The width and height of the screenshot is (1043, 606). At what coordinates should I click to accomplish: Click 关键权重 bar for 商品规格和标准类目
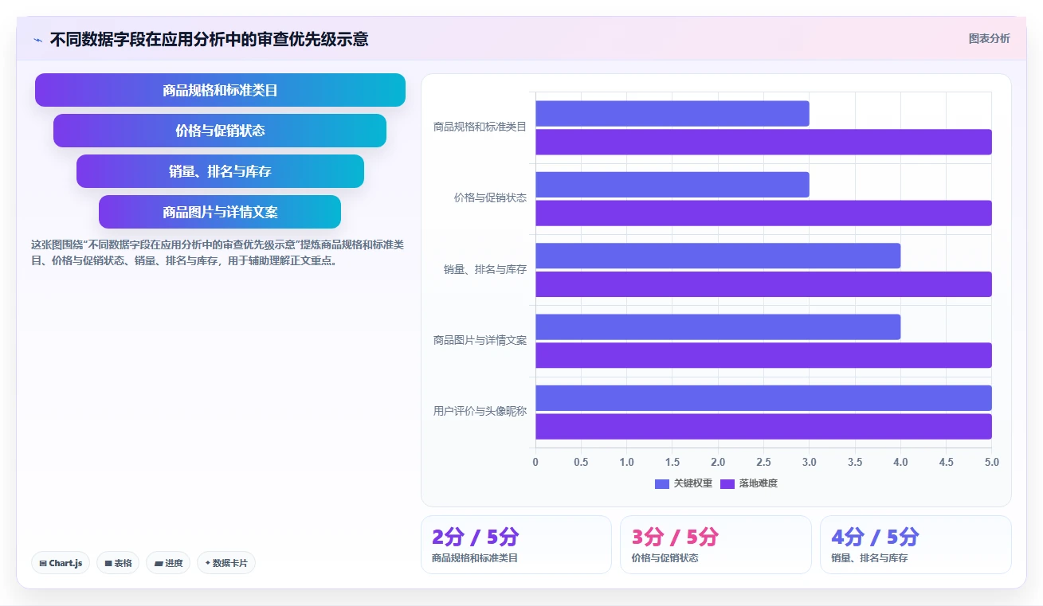click(x=672, y=113)
